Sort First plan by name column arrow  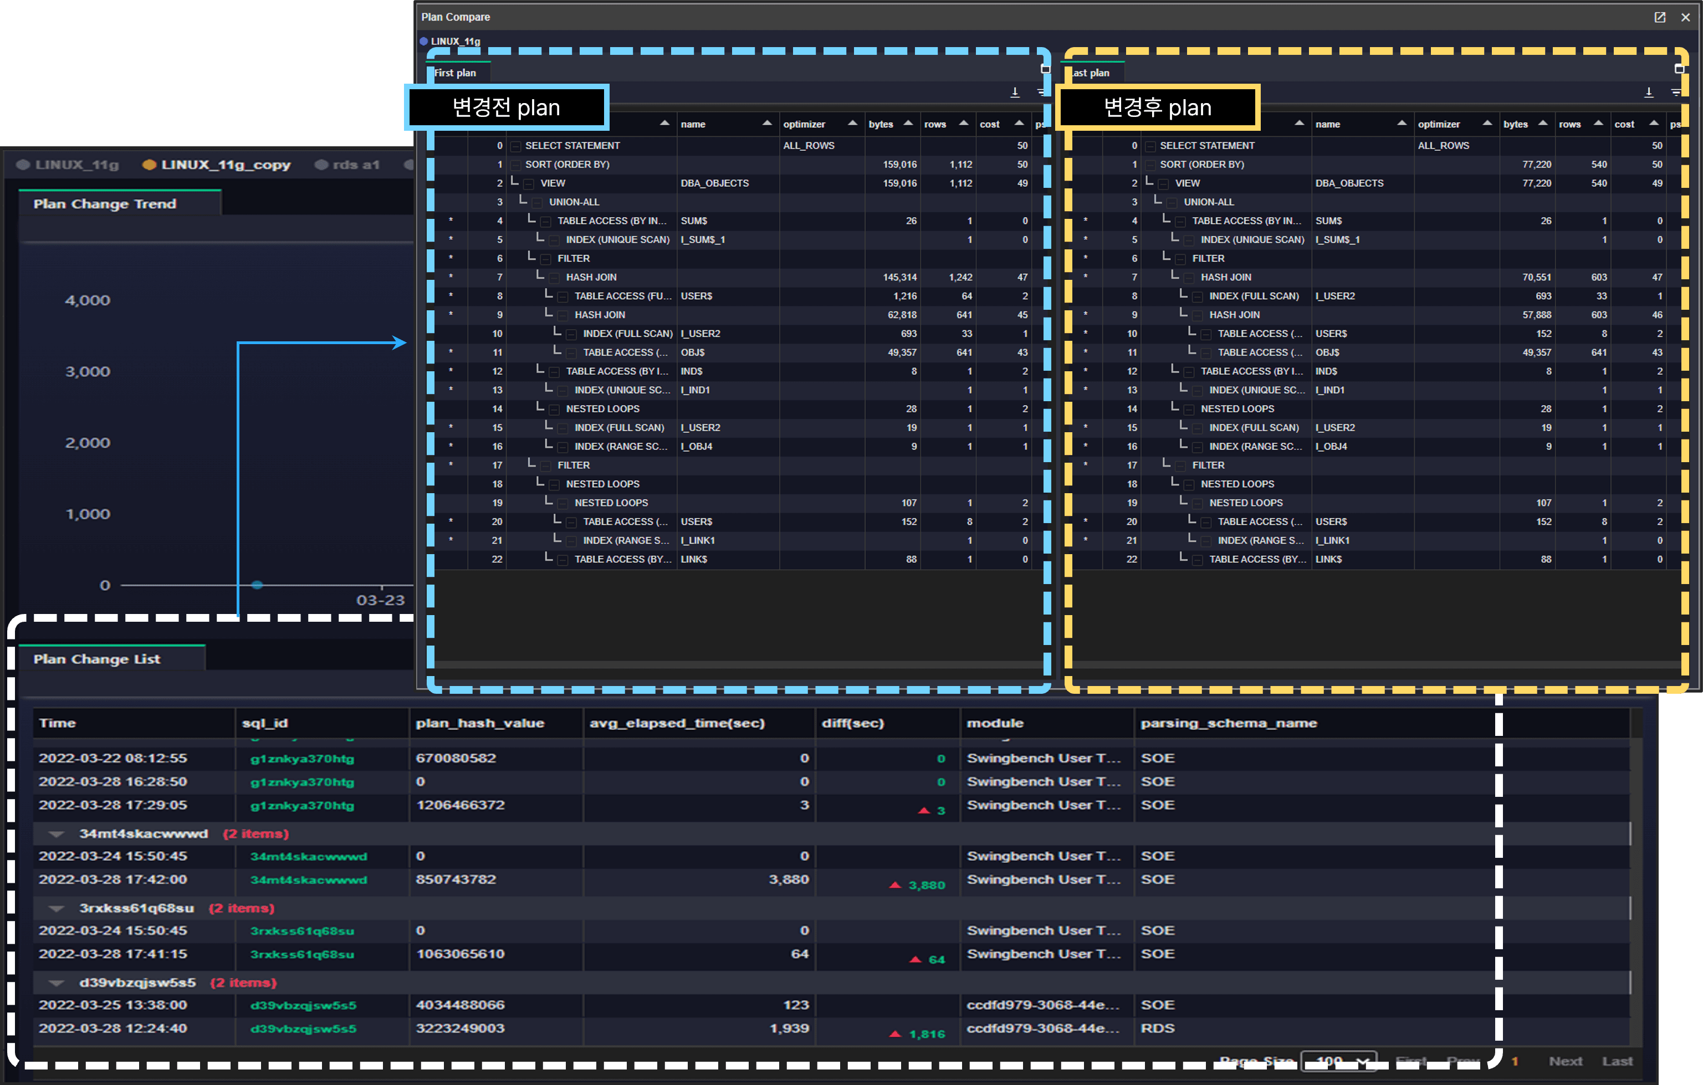[768, 123]
